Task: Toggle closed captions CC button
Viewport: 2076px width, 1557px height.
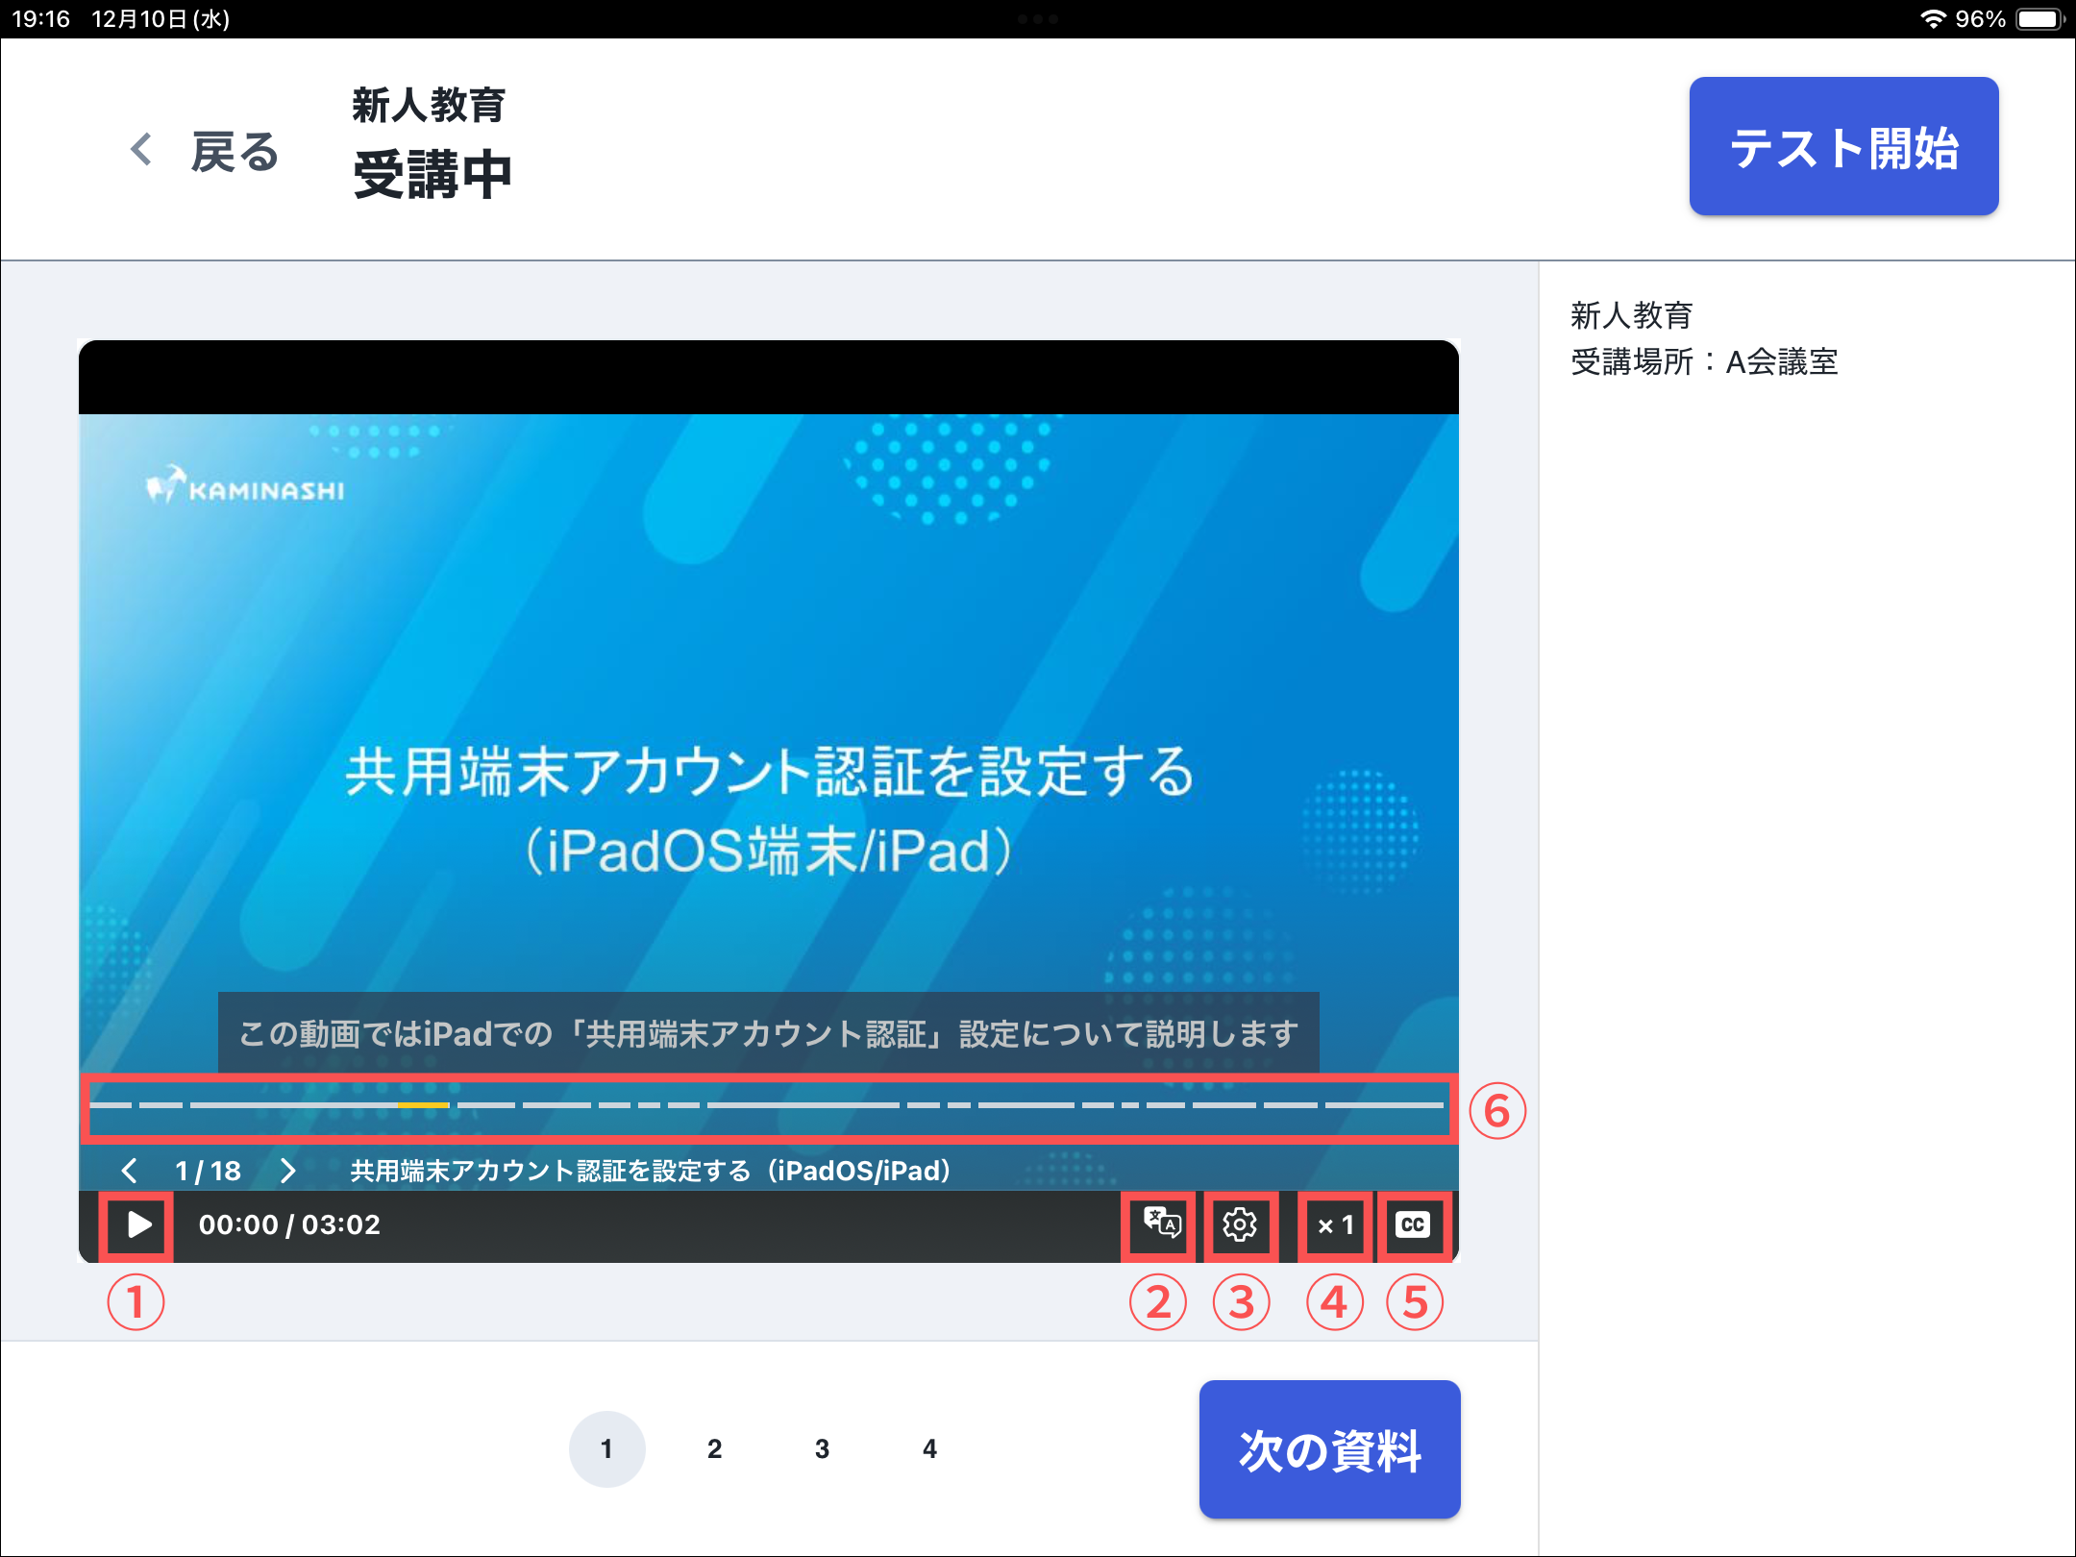Action: tap(1413, 1224)
